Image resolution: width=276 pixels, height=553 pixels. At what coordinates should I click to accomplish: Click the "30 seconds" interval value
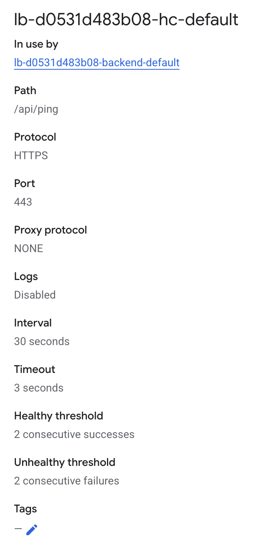42,342
